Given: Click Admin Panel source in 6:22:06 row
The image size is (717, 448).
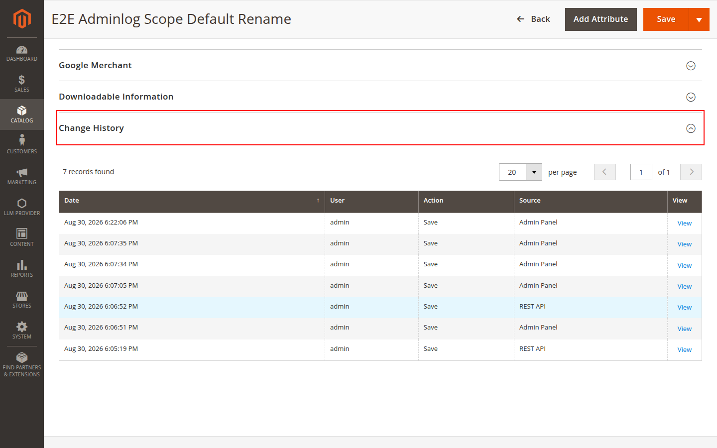Looking at the screenshot, I should click(538, 223).
